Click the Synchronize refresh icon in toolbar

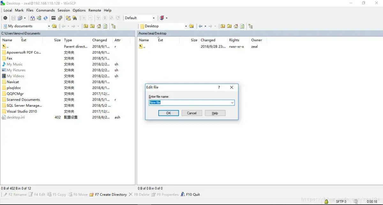pyautogui.click(x=45, y=18)
